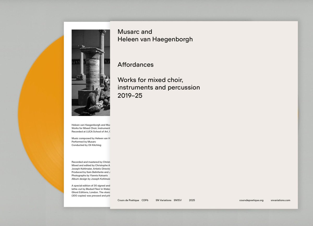Click the '2019–25' date text
Viewport: 313px width, 226px height.
[130, 95]
